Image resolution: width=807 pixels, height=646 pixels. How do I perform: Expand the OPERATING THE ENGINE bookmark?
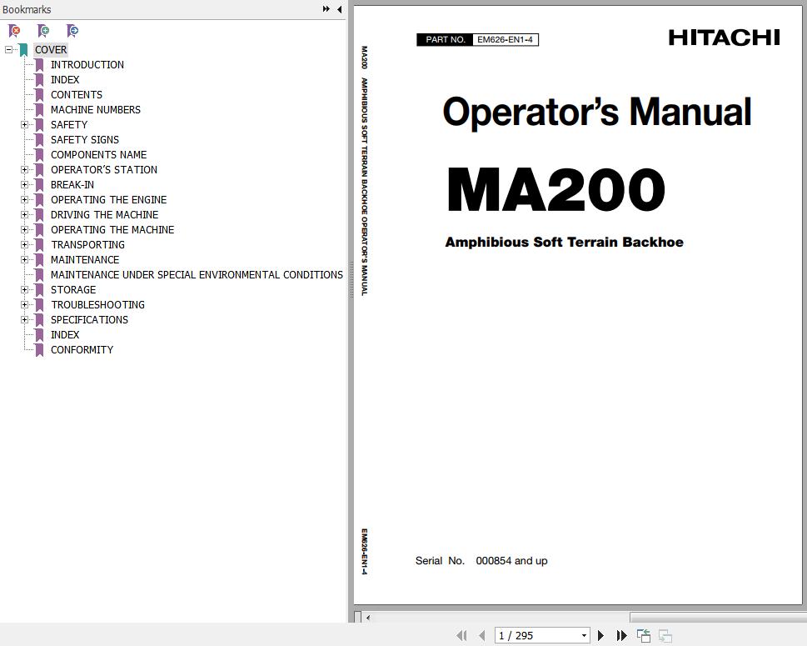tap(24, 199)
